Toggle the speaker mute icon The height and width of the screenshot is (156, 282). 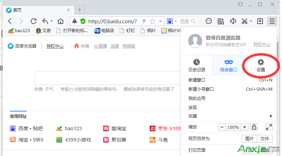(233, 21)
